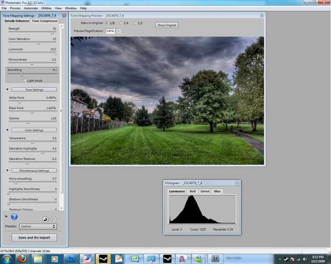Open the monitor network taskbar icon
The width and height of the screenshot is (331, 264).
coord(151,259)
